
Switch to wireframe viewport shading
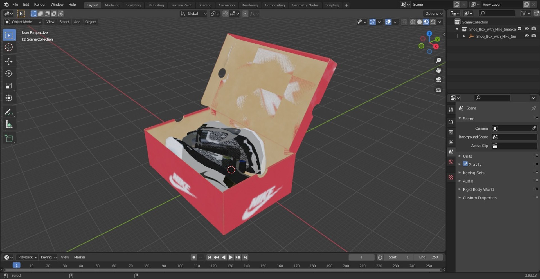[x=413, y=22]
